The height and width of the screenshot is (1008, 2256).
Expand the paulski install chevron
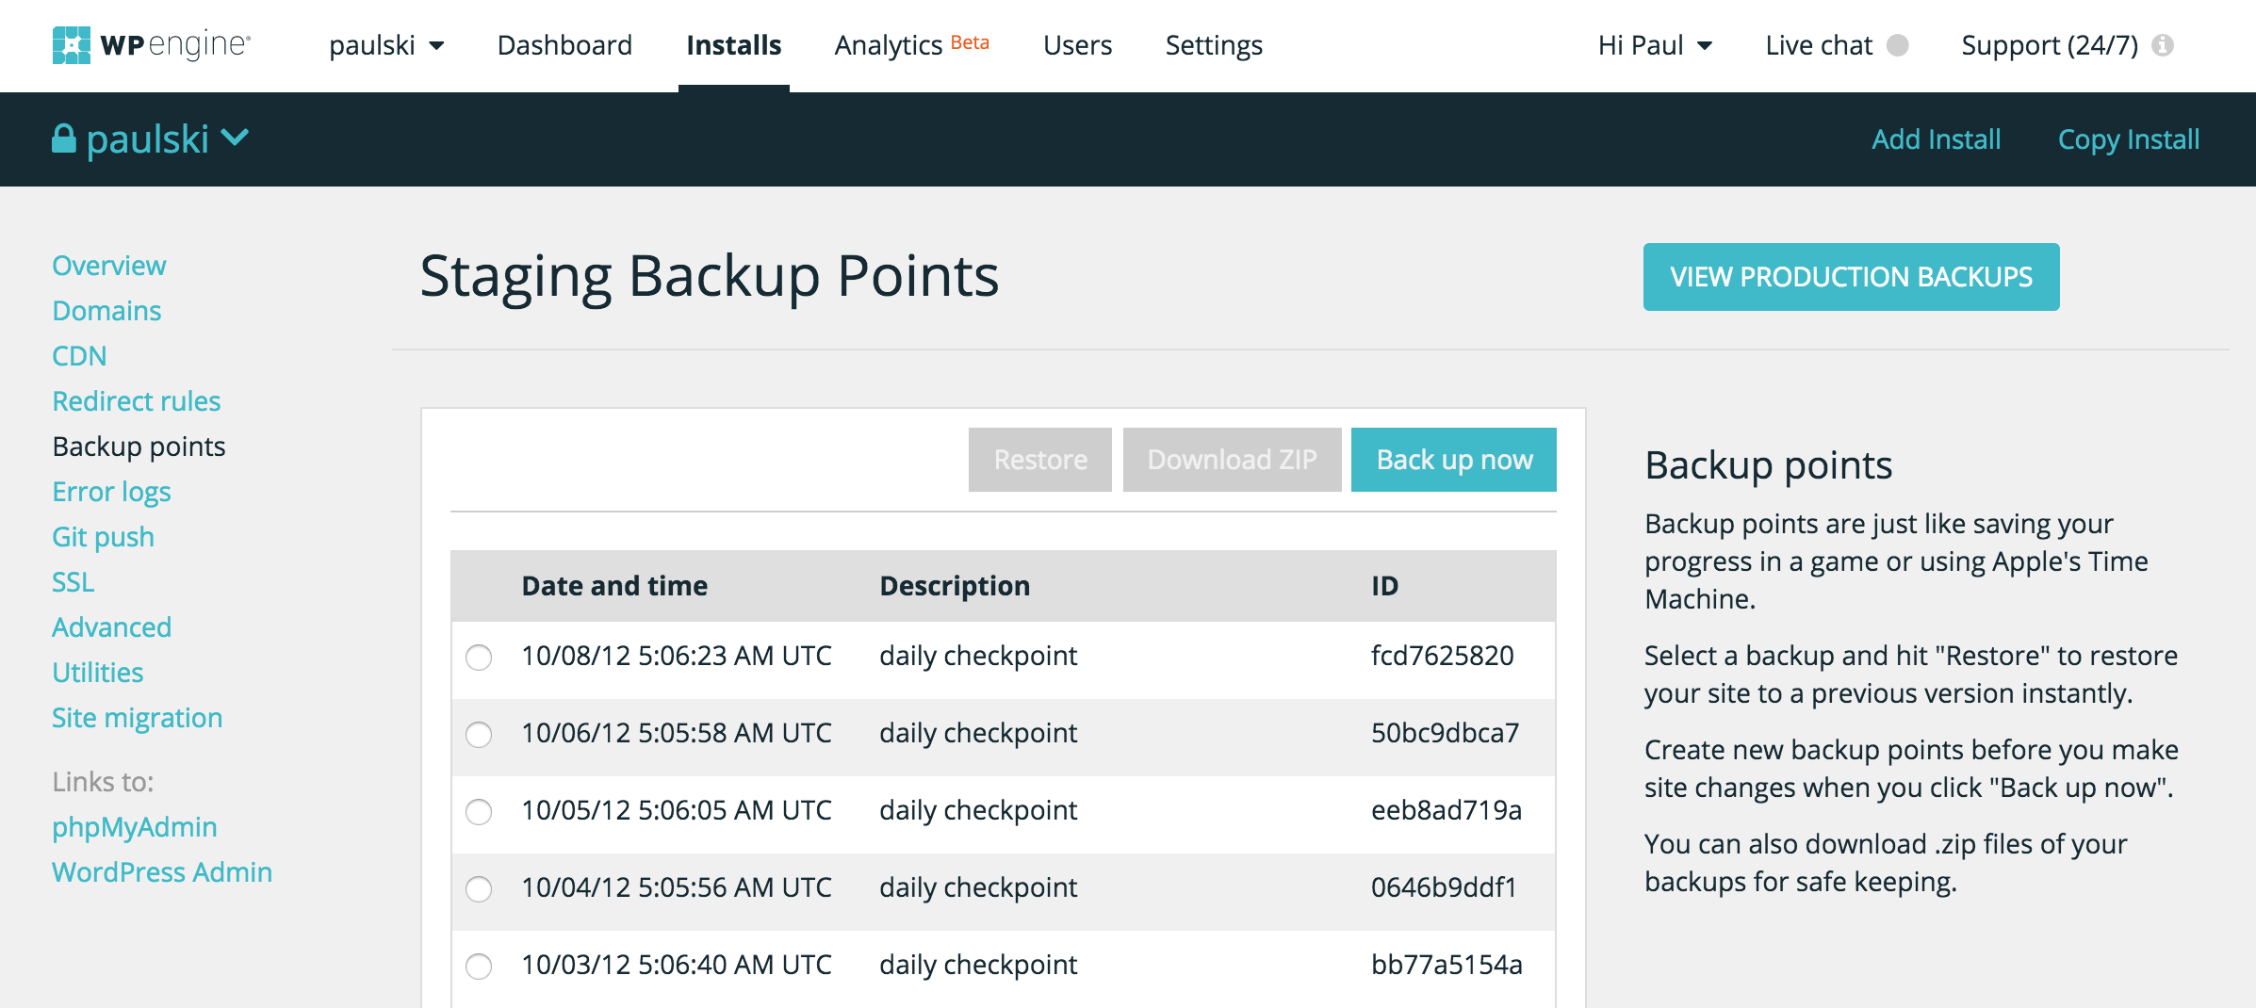pyautogui.click(x=235, y=138)
